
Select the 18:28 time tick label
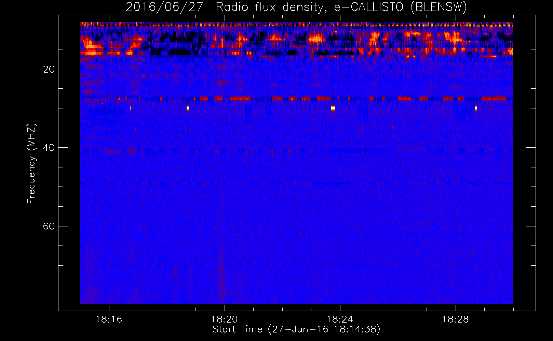(456, 320)
